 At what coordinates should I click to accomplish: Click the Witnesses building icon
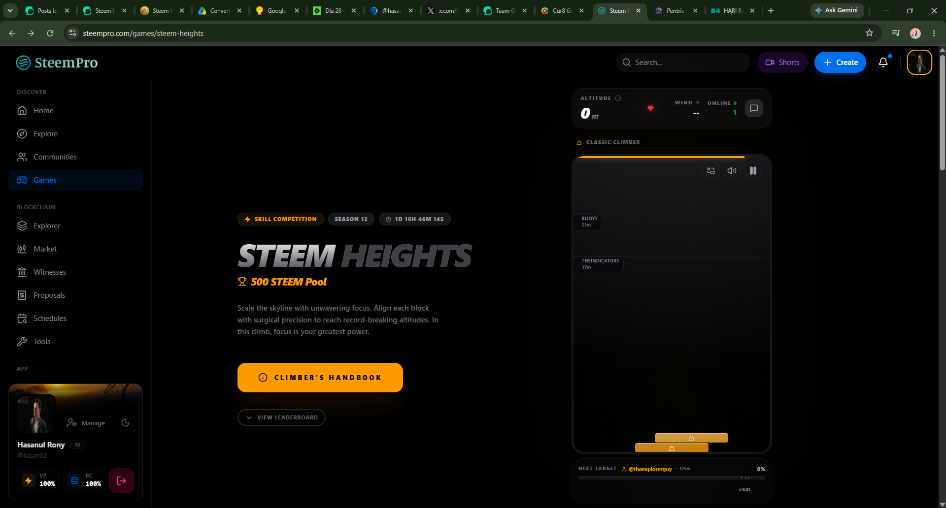coord(22,272)
